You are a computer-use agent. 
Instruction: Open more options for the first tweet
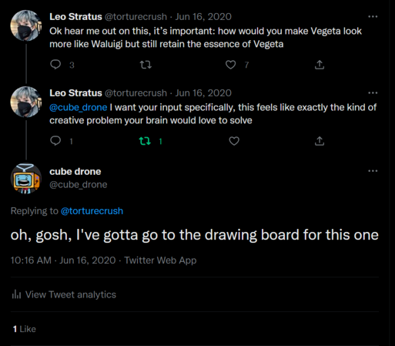click(x=373, y=17)
